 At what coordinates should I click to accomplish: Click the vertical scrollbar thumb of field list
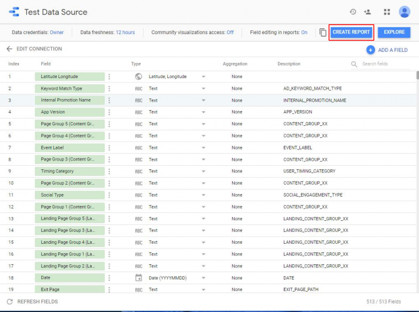[417, 75]
